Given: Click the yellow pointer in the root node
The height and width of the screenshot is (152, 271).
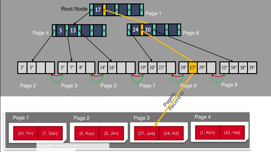Looking at the screenshot, I should [104, 10].
